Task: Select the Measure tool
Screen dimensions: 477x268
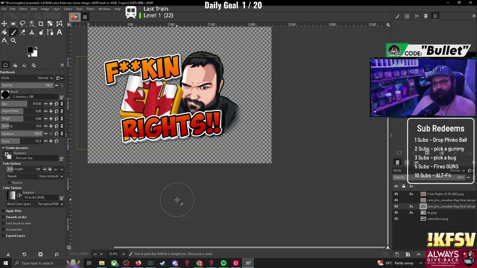Action: coord(4,41)
